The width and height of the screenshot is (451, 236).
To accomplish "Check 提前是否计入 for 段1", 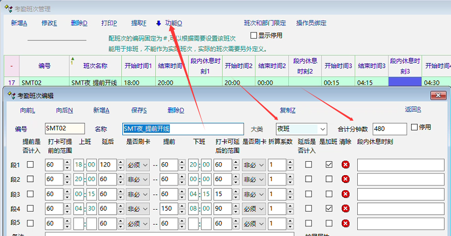I will pos(30,164).
